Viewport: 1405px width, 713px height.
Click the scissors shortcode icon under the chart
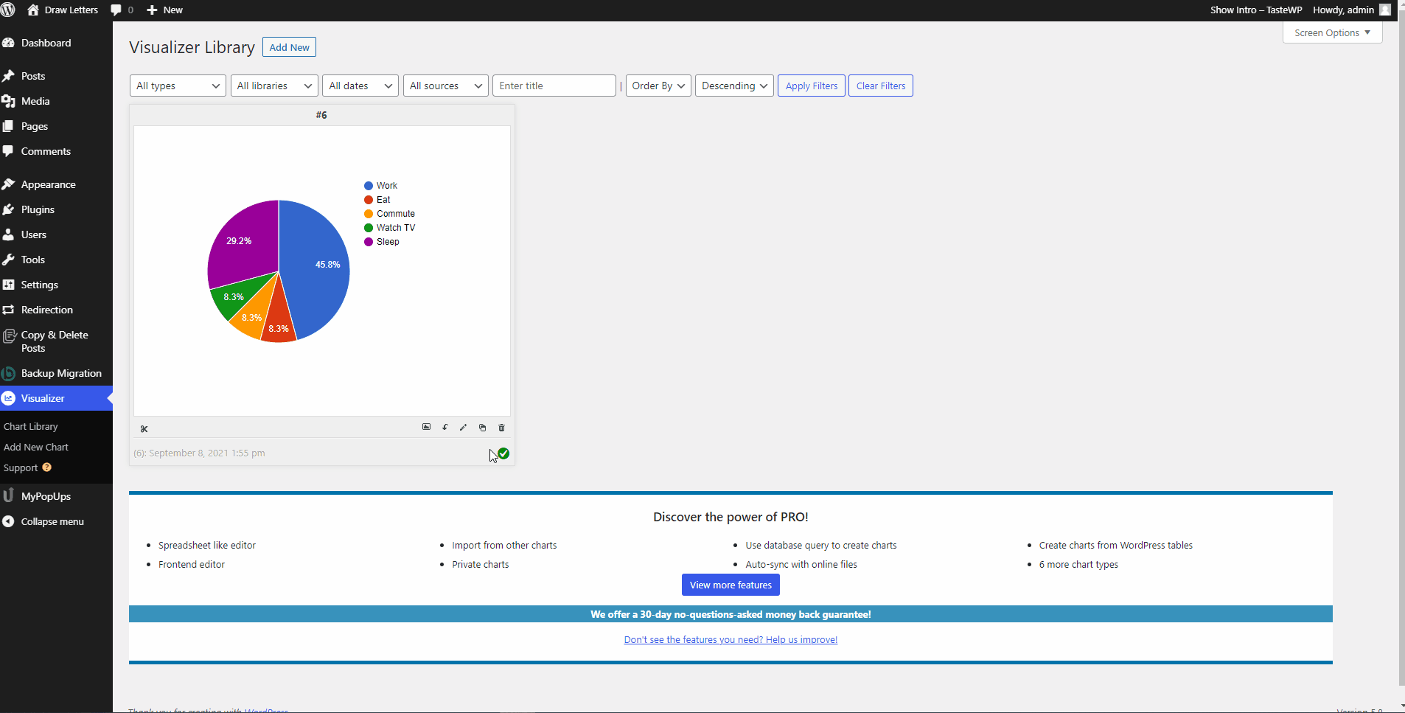pyautogui.click(x=144, y=428)
